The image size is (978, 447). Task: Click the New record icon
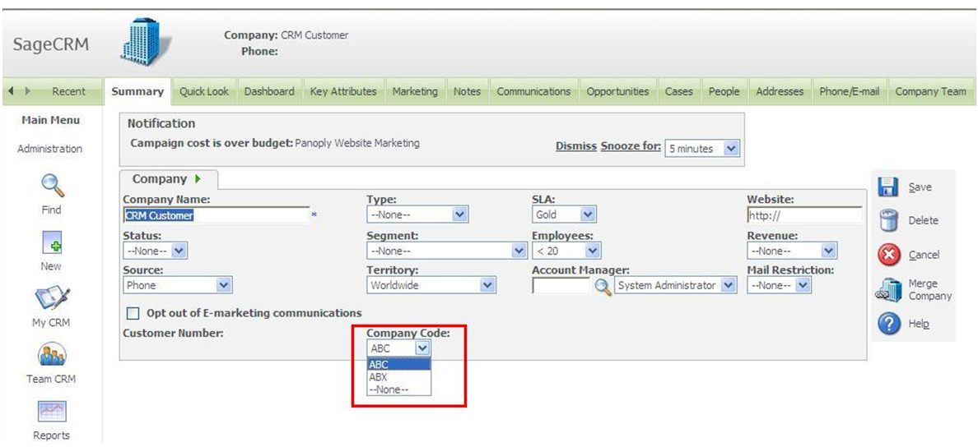[51, 242]
